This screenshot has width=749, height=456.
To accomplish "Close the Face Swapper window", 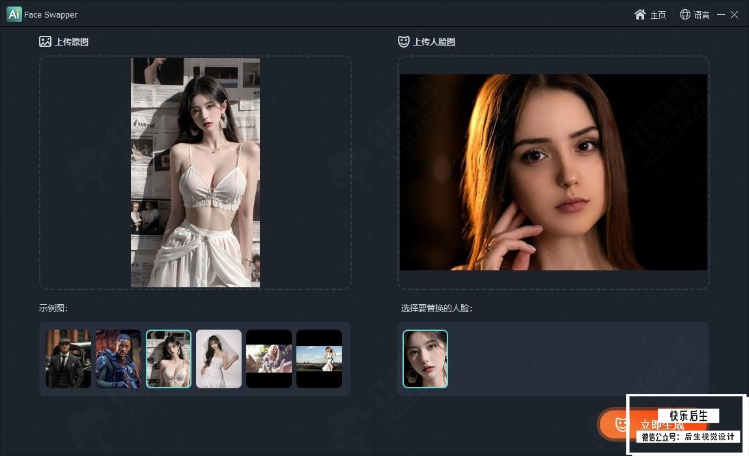I will coord(734,15).
